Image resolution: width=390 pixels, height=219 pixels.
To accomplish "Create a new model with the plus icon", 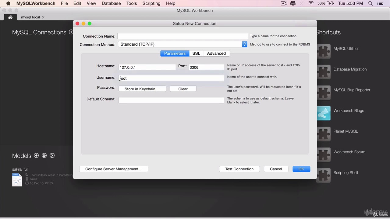I will 36,155.
